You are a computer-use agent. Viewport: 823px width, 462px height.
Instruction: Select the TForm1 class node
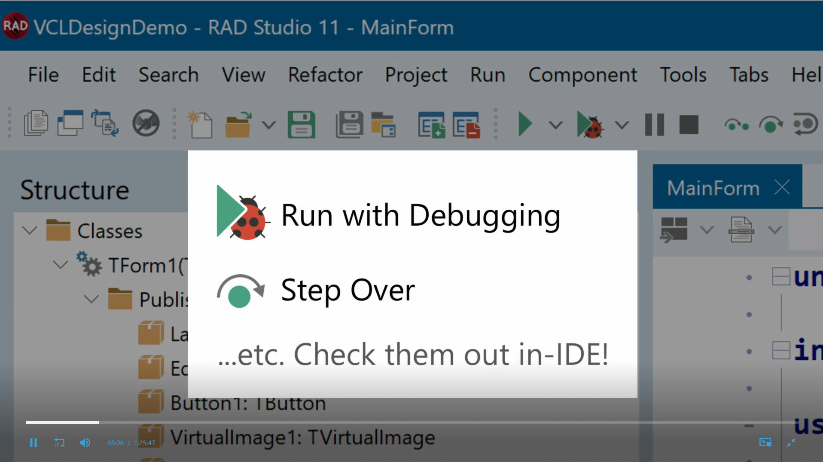(x=131, y=265)
